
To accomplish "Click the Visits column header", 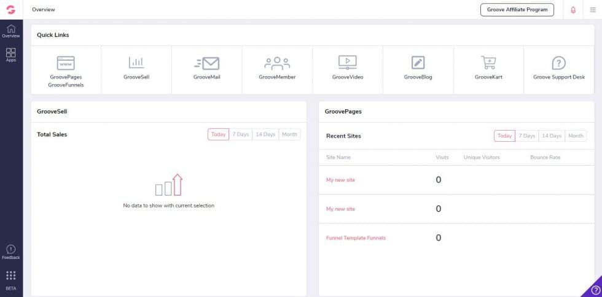I will coord(442,157).
